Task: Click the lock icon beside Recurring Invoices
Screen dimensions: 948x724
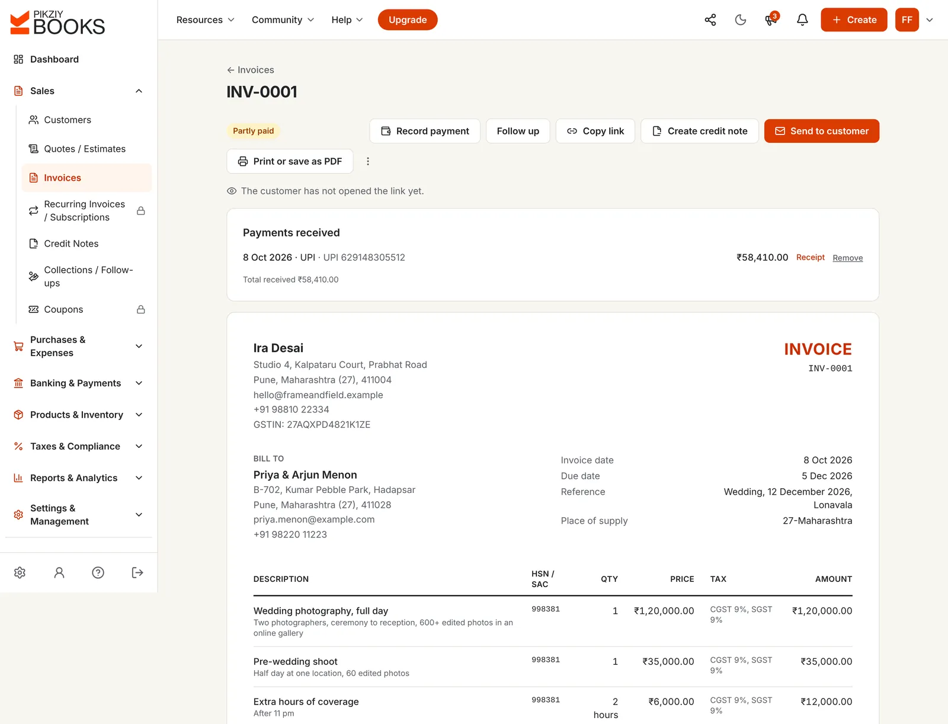Action: [x=141, y=211]
